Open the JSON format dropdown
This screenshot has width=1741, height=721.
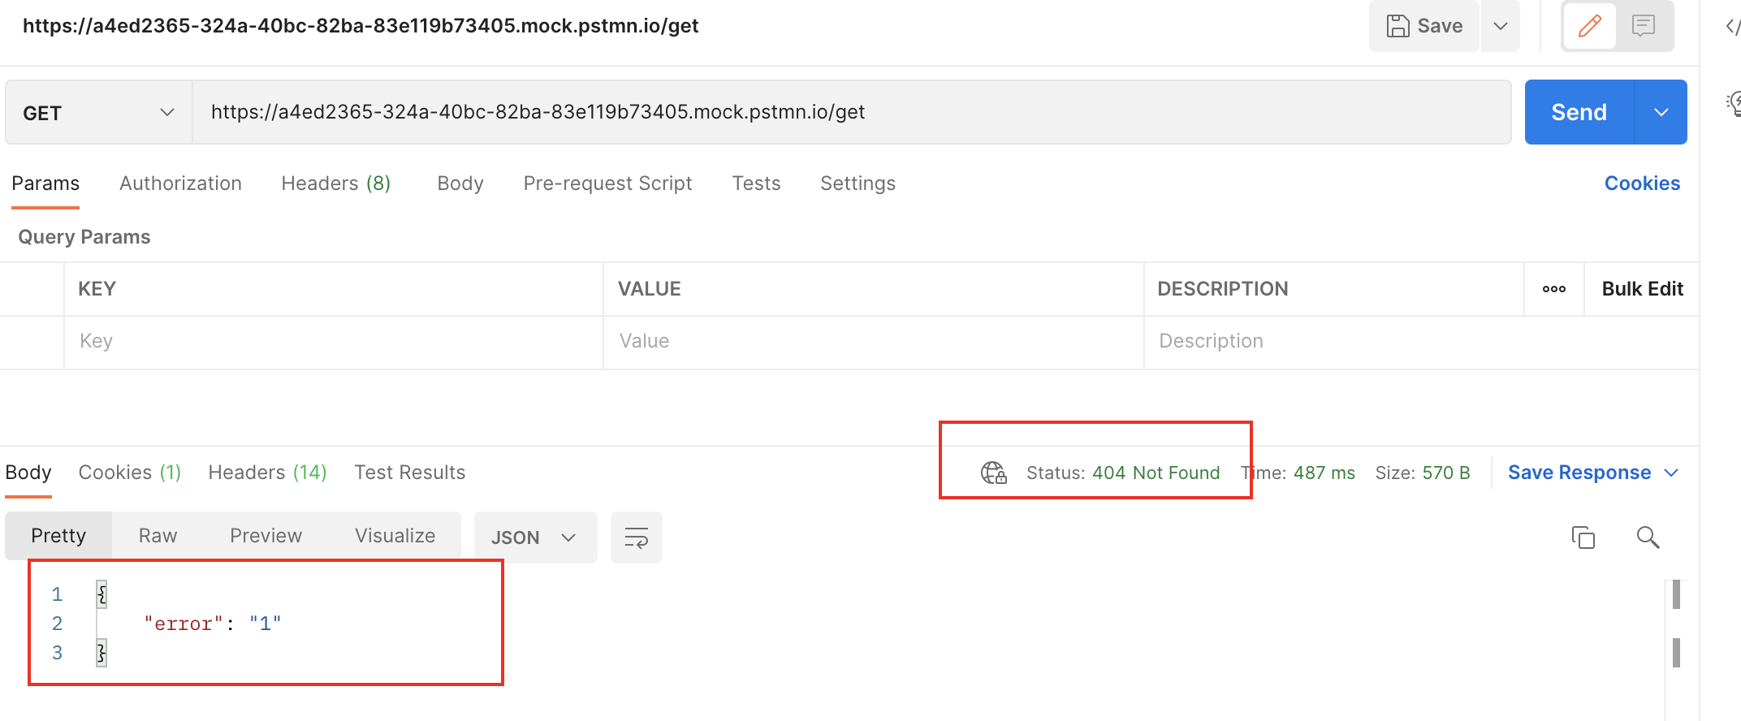point(534,538)
